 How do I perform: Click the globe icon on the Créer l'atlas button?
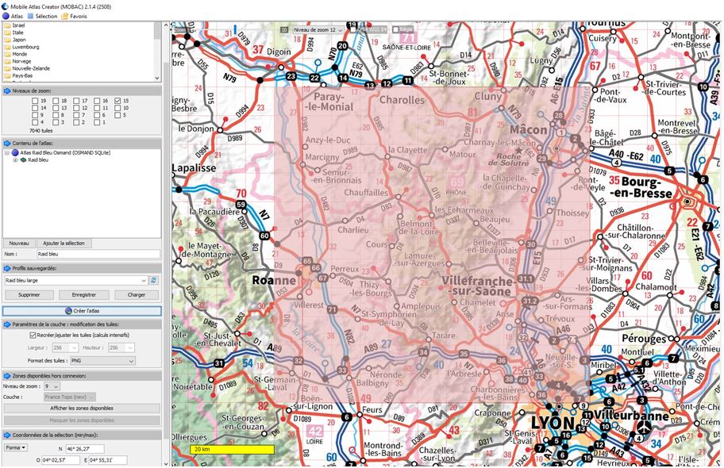point(68,310)
